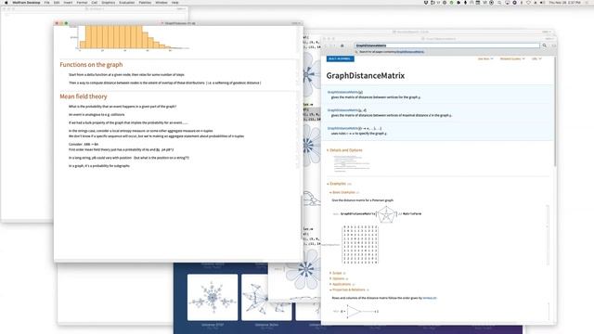Click the zoom percentage control in notebook title bar
The image size is (594, 334).
click(296, 23)
